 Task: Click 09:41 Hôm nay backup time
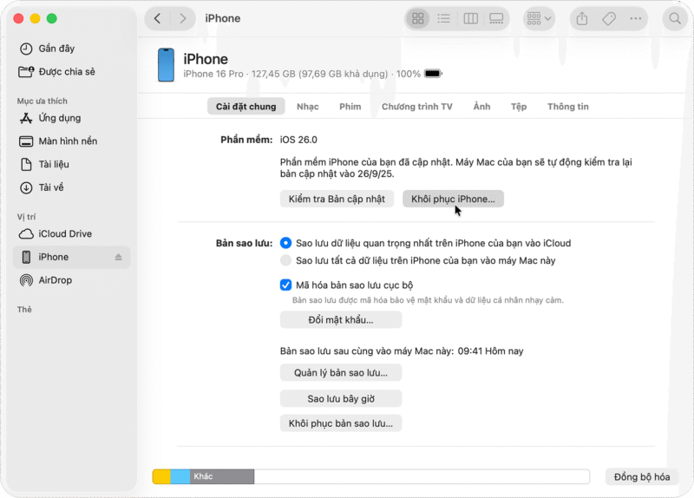tap(490, 351)
